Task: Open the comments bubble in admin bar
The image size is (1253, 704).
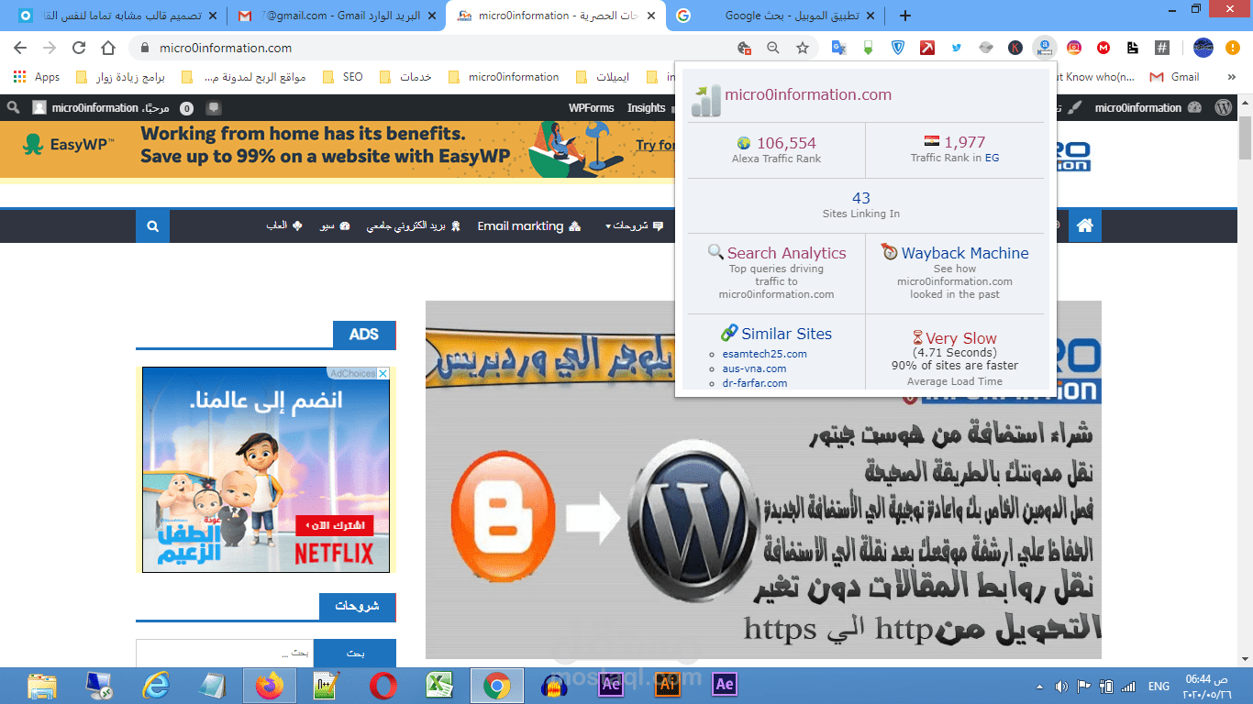Action: coord(214,107)
